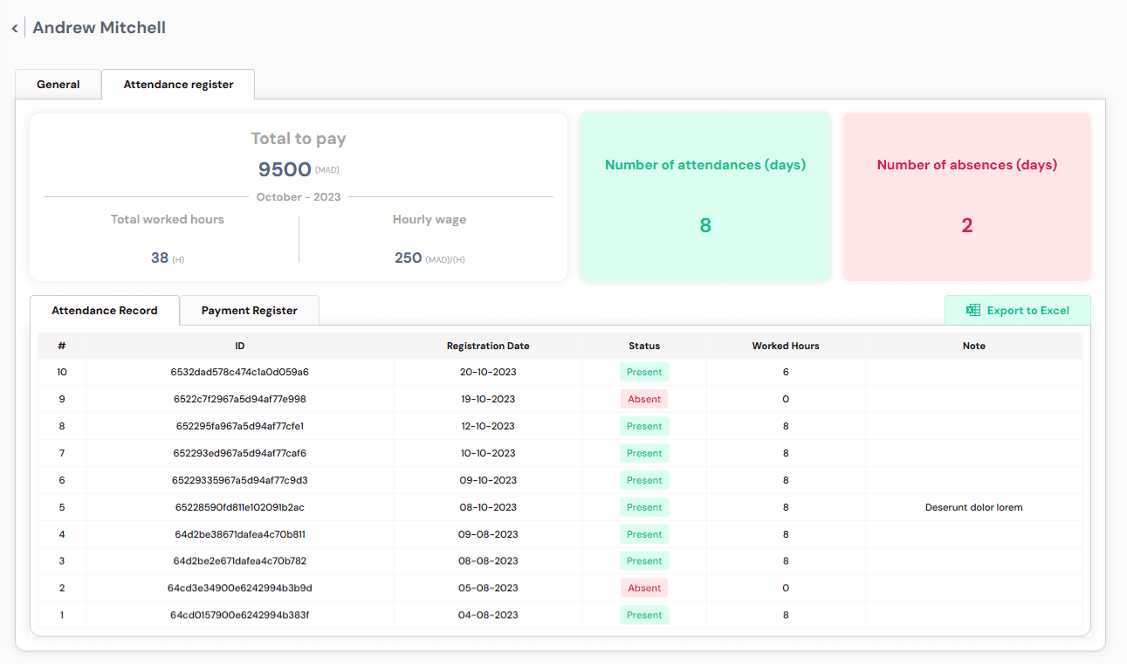Click the date 19-10-2023

tap(488, 400)
